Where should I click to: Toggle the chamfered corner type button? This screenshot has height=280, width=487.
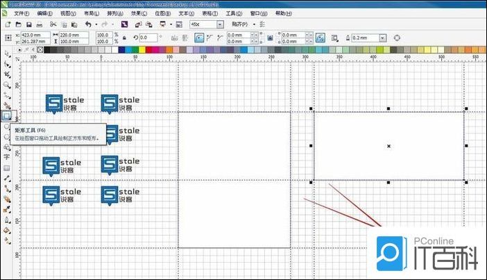pyautogui.click(x=220, y=38)
